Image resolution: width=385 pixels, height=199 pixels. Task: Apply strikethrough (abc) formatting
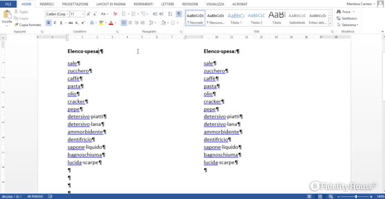(71, 23)
